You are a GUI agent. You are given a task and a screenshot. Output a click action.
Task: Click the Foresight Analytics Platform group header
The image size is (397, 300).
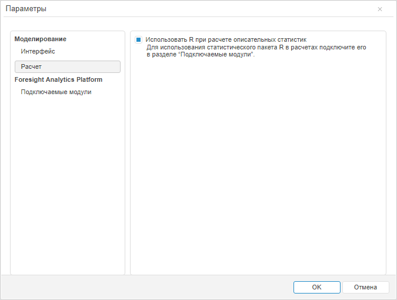click(58, 79)
